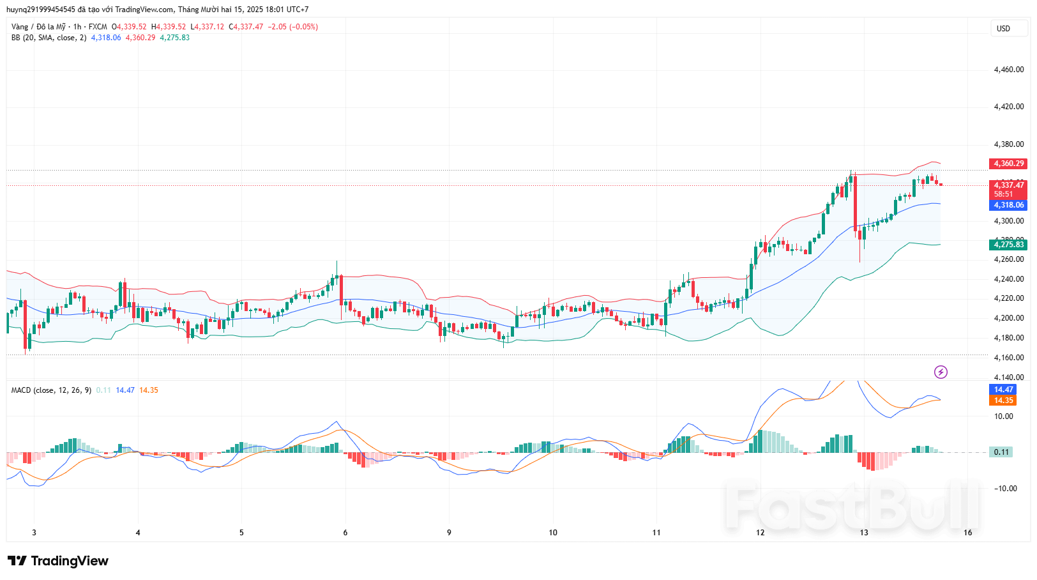Select the blue 4,318.06 basis price tag
1037x580 pixels.
pos(1008,205)
